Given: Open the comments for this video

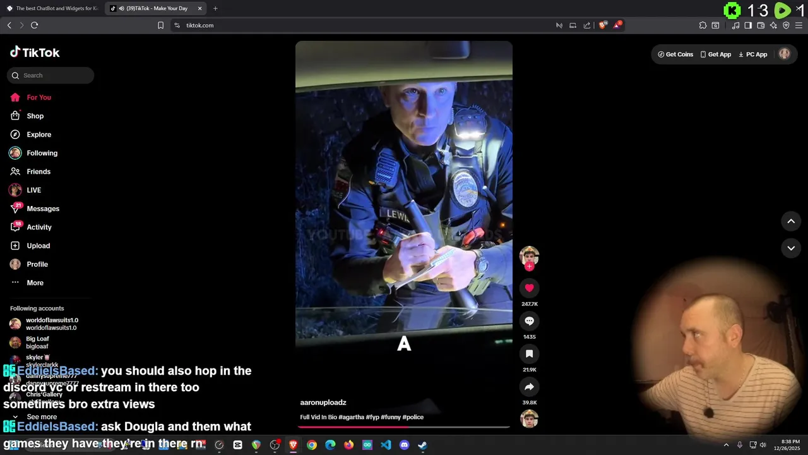Looking at the screenshot, I should [x=529, y=321].
